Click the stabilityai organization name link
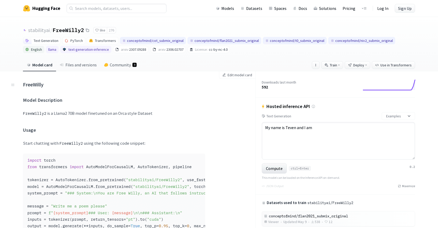The width and height of the screenshot is (438, 228). coord(39,30)
